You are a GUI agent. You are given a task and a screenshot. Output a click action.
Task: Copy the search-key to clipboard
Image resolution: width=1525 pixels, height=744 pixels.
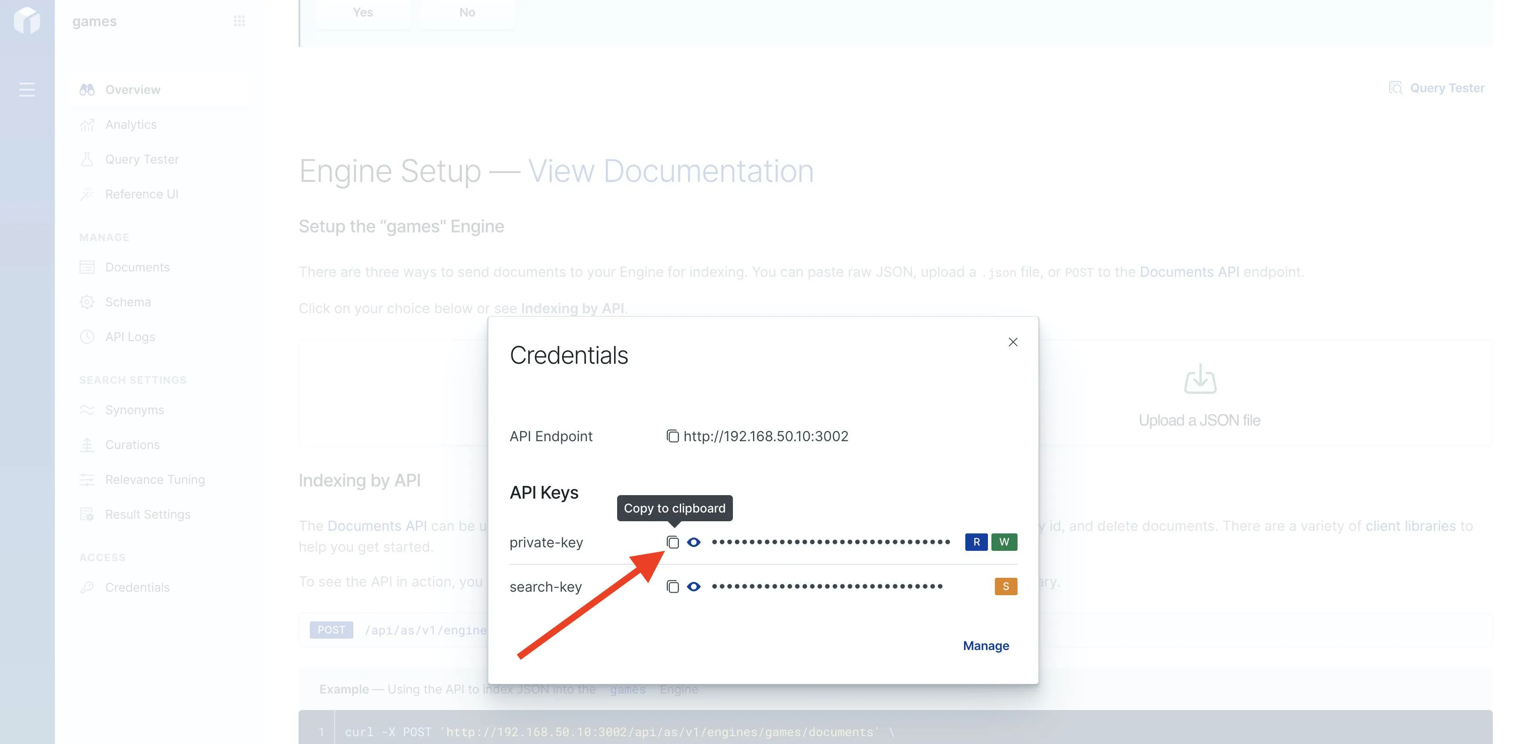coord(672,586)
